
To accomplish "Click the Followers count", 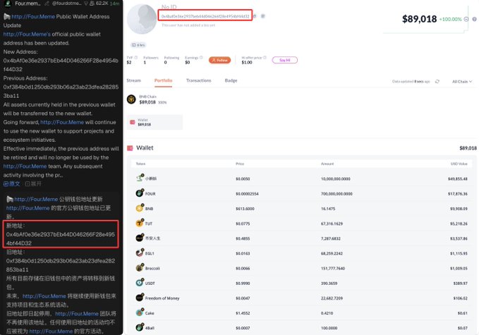I will (145, 62).
